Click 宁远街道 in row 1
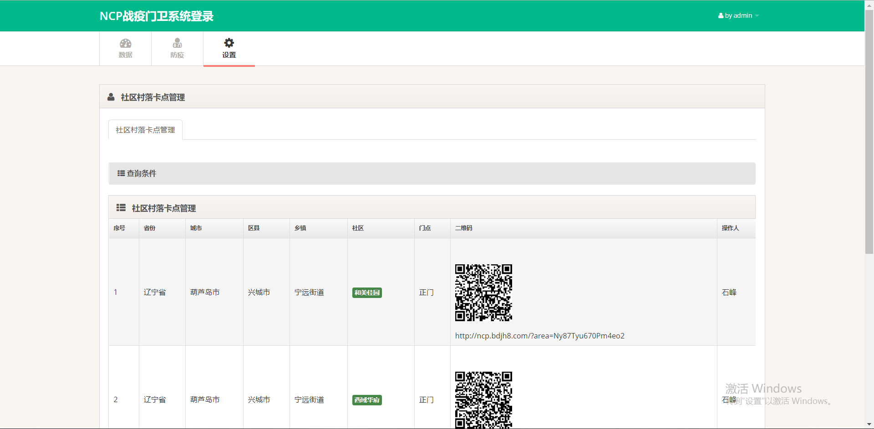This screenshot has height=429, width=874. point(309,292)
